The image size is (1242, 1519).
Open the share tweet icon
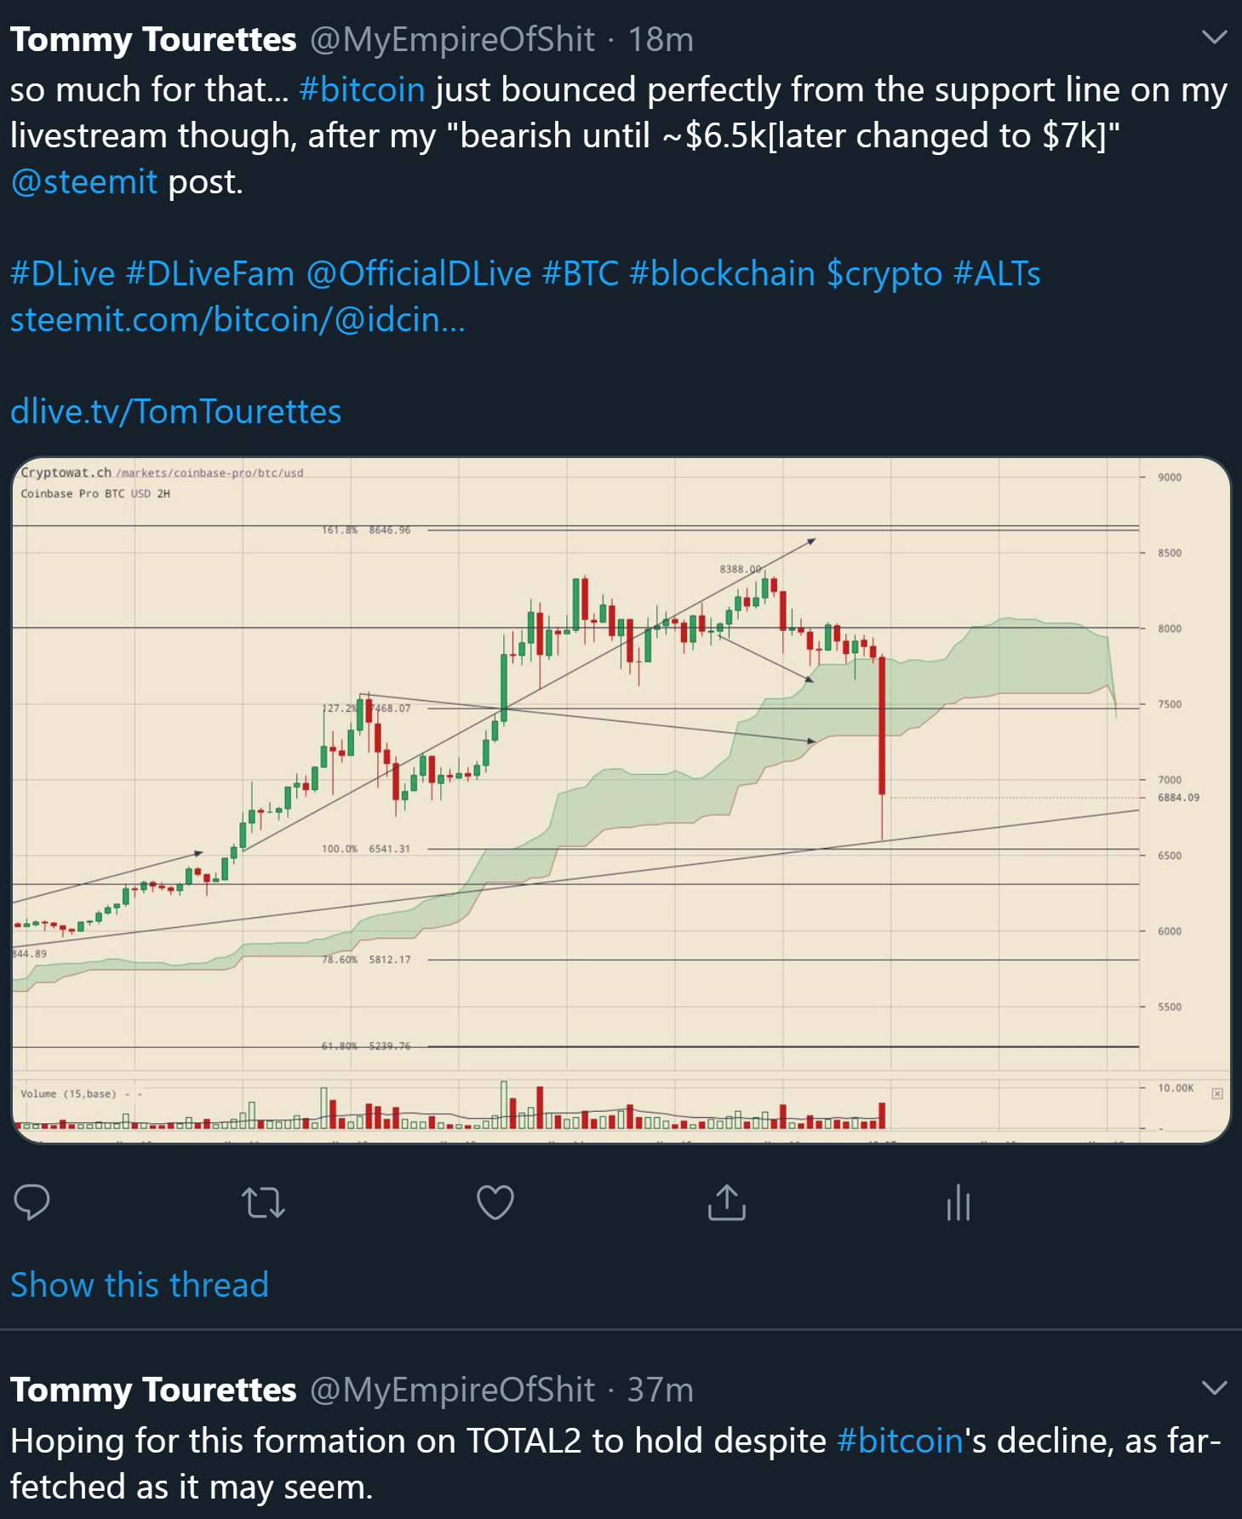[726, 1202]
